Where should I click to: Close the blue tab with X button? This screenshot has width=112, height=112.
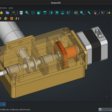pos(4,104)
